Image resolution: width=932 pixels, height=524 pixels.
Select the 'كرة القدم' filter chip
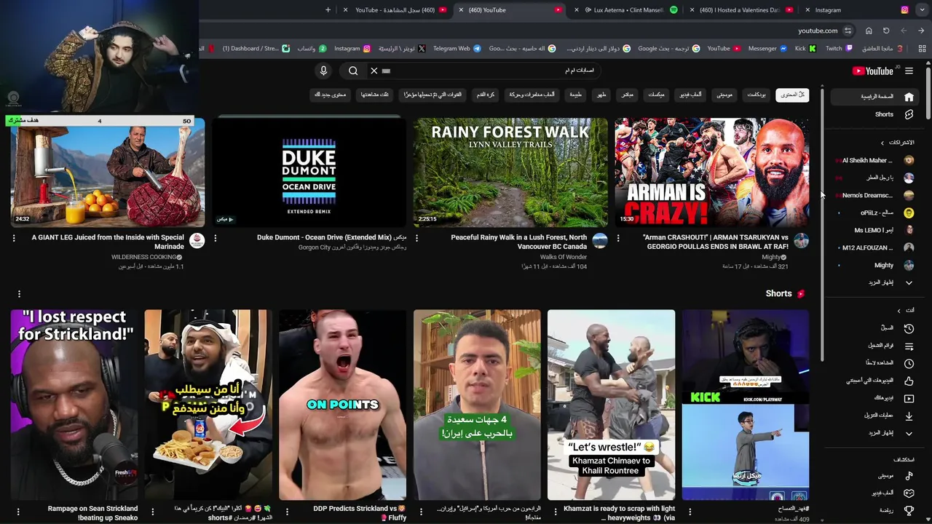point(486,95)
